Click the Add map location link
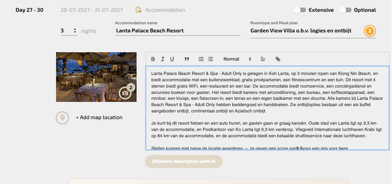 coord(99,117)
